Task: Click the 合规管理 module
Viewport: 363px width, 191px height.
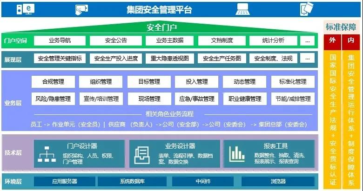Action: pos(53,82)
